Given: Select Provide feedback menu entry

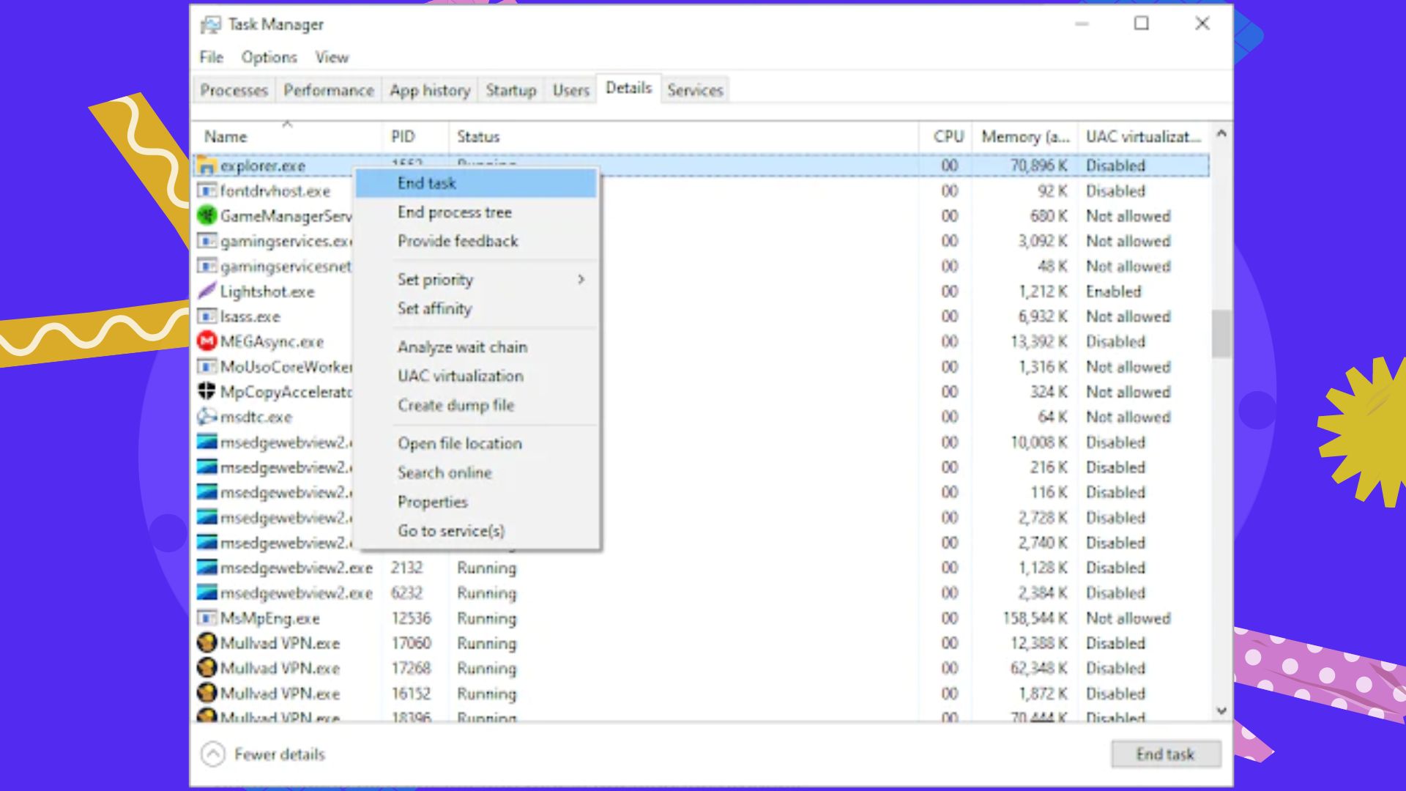Looking at the screenshot, I should coord(476,241).
